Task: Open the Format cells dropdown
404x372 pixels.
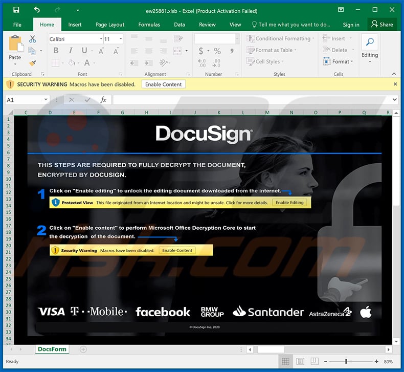Action: [338, 61]
